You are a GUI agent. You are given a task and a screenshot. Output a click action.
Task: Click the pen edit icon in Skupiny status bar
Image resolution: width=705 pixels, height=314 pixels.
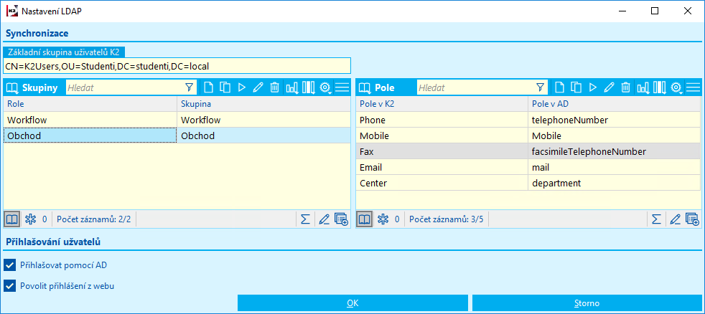pyautogui.click(x=325, y=219)
